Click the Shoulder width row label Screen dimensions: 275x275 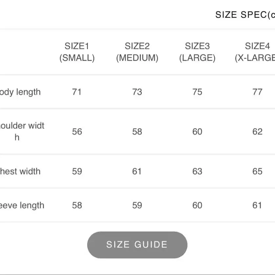tap(22, 131)
